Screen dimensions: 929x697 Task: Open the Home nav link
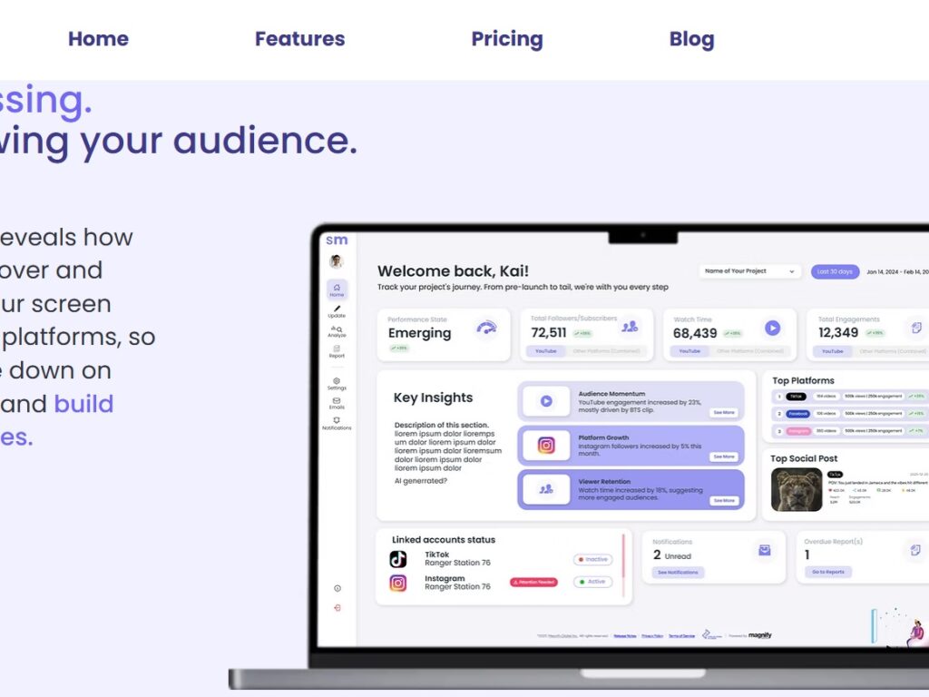click(98, 38)
